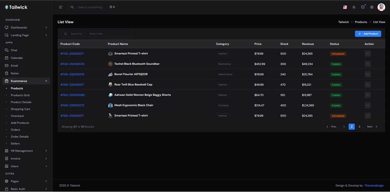Open the Calendar icon in sidebar
The image size is (390, 192).
tap(7, 58)
